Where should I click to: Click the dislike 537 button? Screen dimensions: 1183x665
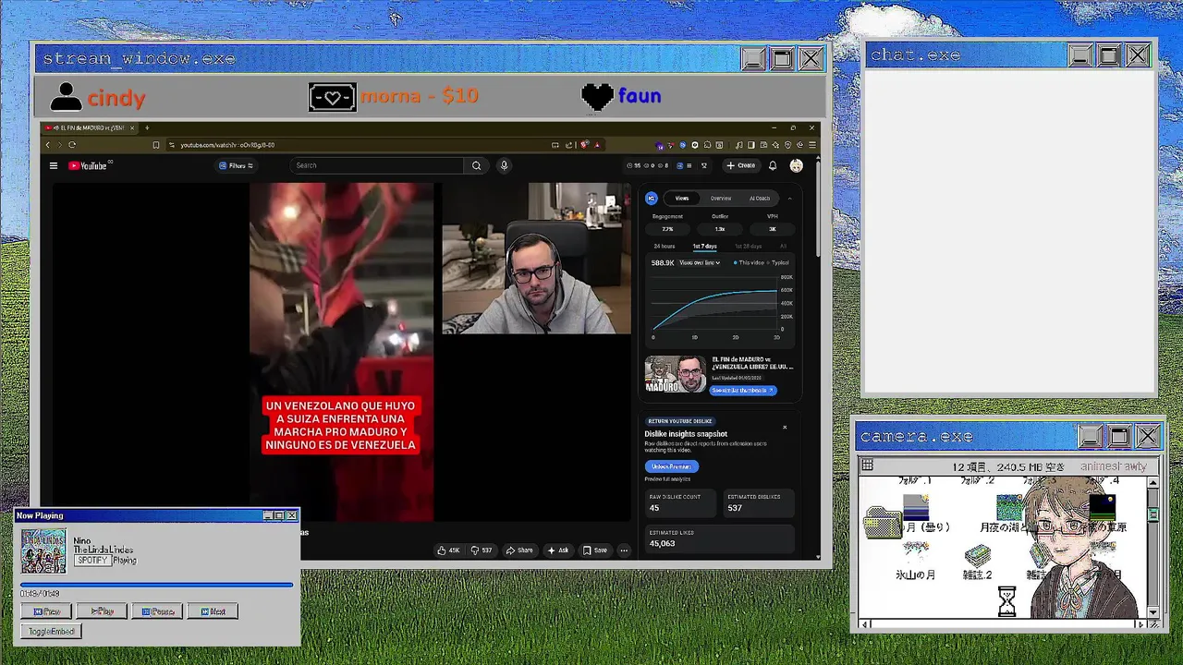pos(482,550)
